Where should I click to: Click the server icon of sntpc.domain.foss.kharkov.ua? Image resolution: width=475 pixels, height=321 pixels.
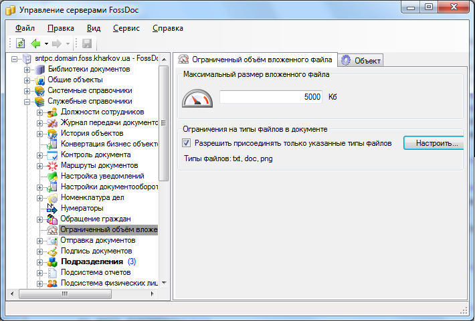[x=27, y=58]
